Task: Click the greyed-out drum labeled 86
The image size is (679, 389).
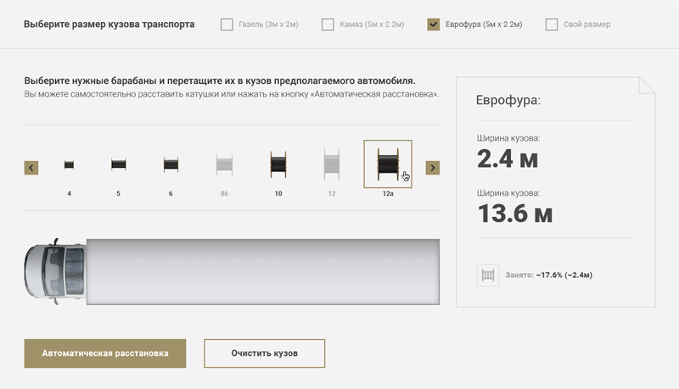Action: point(224,164)
